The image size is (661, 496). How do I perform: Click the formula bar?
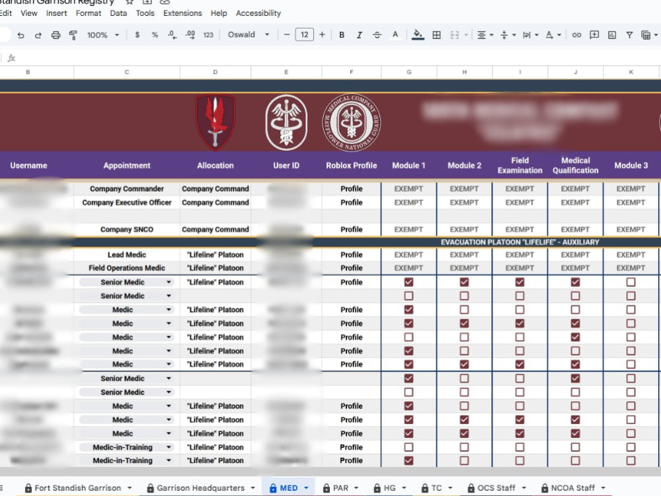click(x=337, y=58)
